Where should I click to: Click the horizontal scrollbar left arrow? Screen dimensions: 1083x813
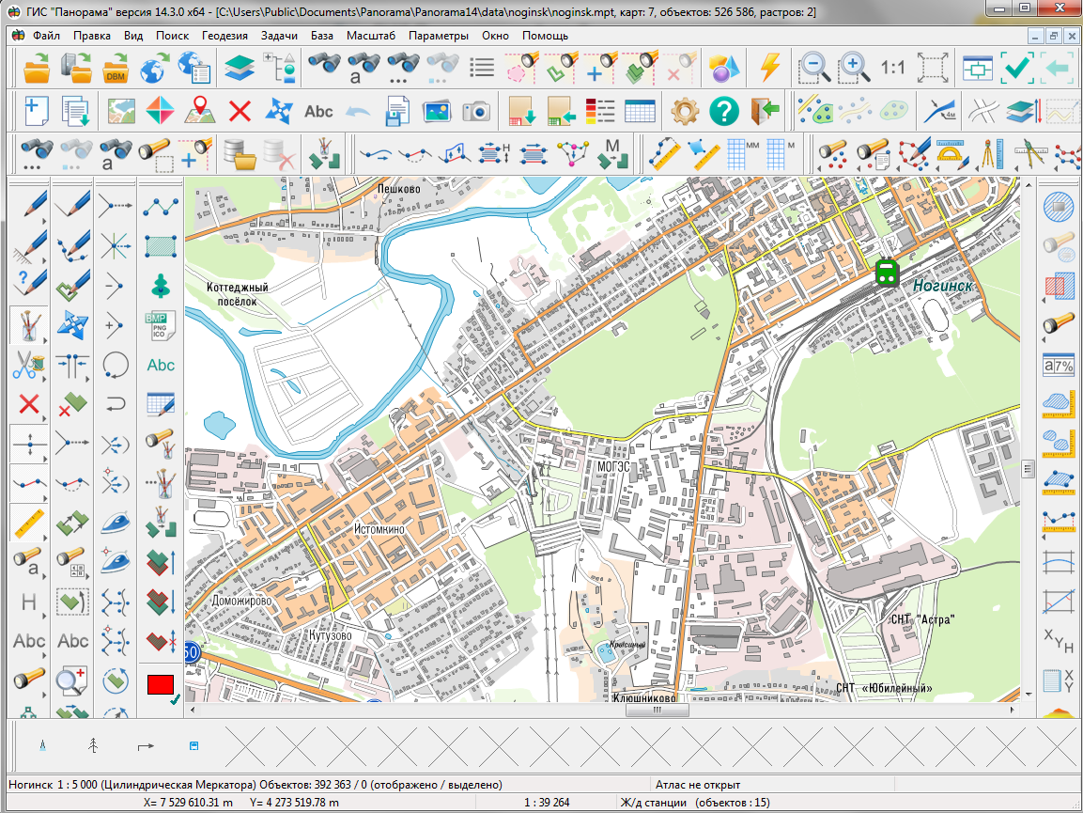193,710
